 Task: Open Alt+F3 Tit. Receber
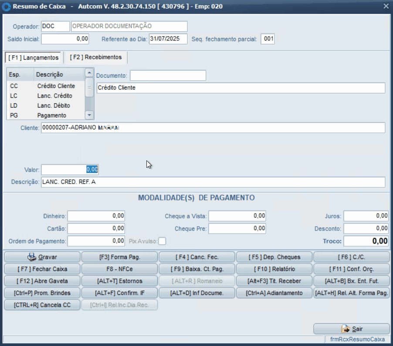(x=274, y=281)
